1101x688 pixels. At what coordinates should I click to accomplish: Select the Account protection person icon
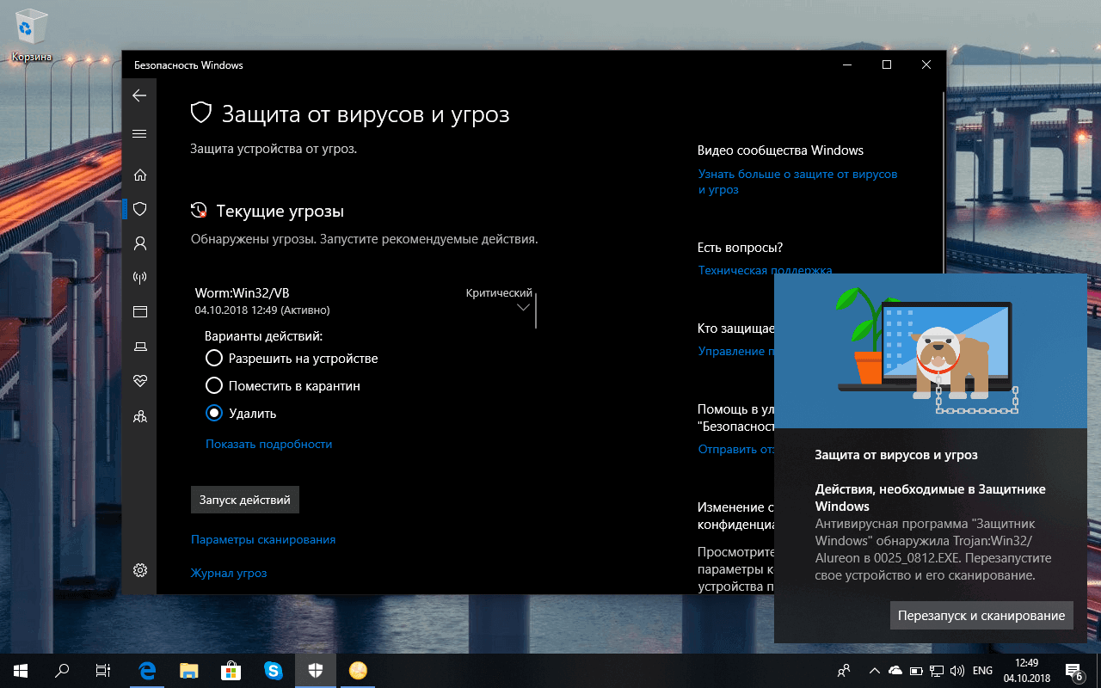(138, 243)
